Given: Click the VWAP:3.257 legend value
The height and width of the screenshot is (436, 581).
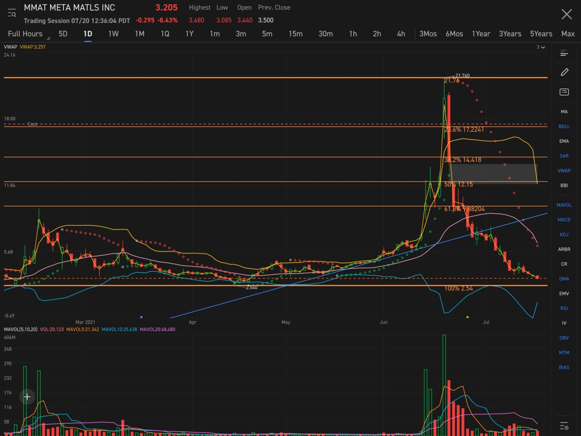Looking at the screenshot, I should click(x=33, y=47).
